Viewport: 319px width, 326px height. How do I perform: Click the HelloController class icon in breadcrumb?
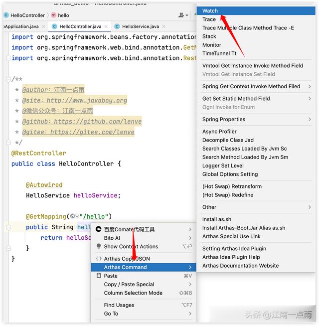[x=6, y=15]
